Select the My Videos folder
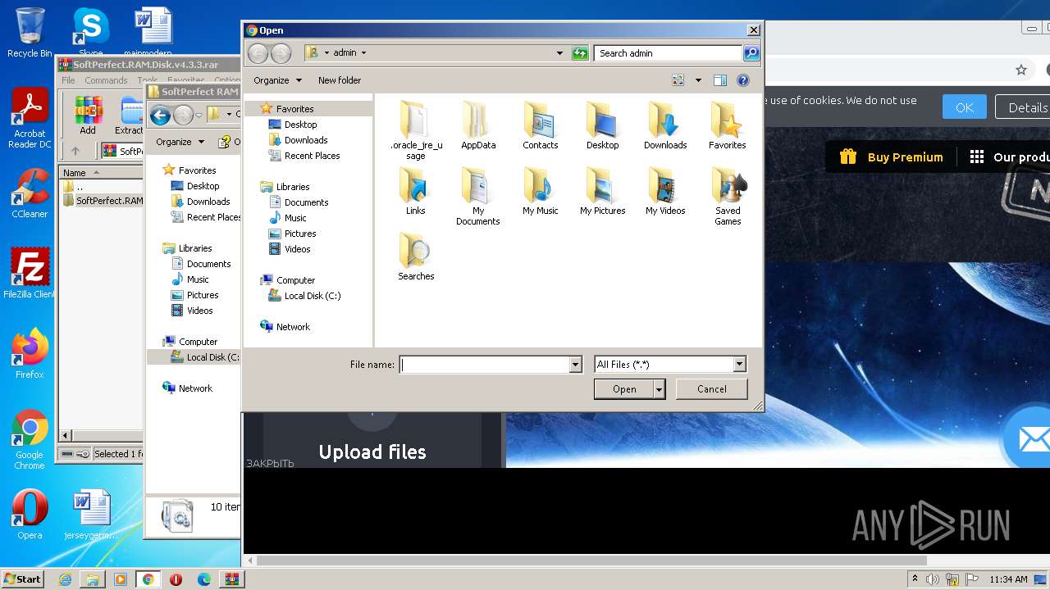1050x590 pixels. point(664,191)
